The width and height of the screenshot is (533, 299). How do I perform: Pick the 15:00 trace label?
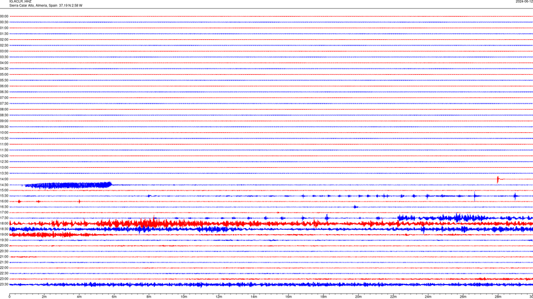tap(4, 190)
